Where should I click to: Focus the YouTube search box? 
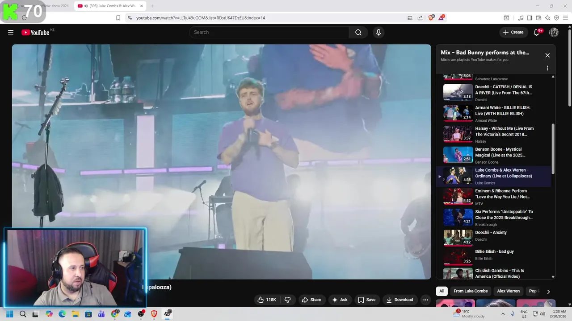(269, 32)
